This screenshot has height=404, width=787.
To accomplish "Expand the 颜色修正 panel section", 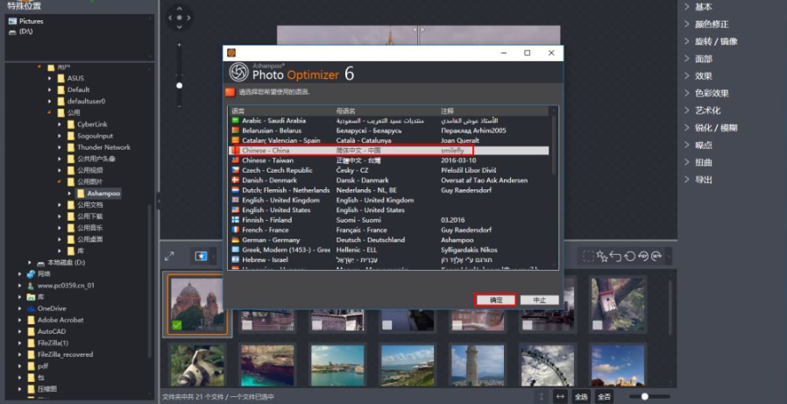I will coord(711,25).
